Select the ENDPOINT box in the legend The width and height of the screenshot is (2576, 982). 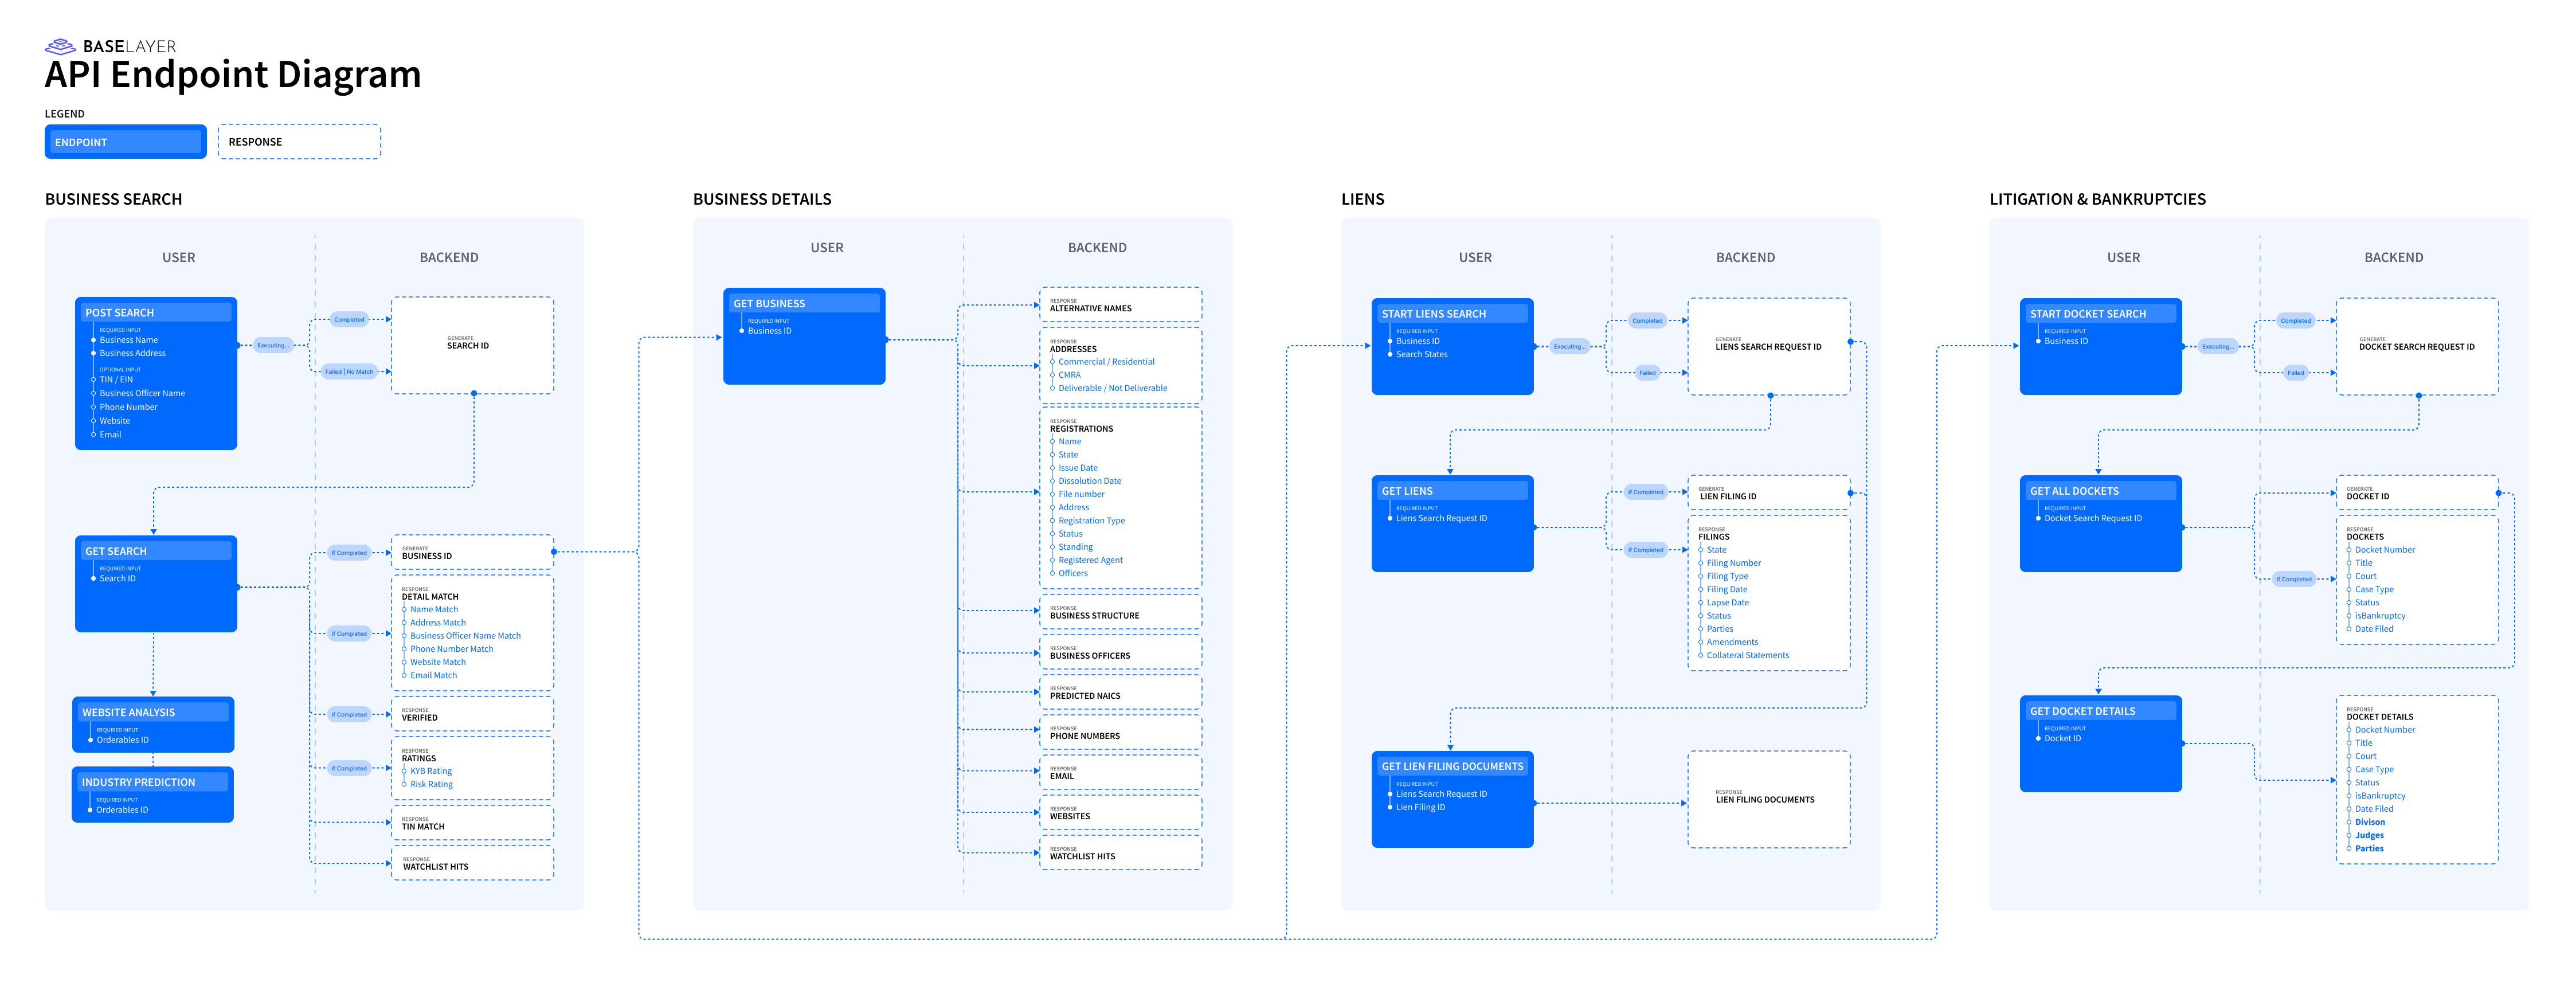click(x=125, y=141)
